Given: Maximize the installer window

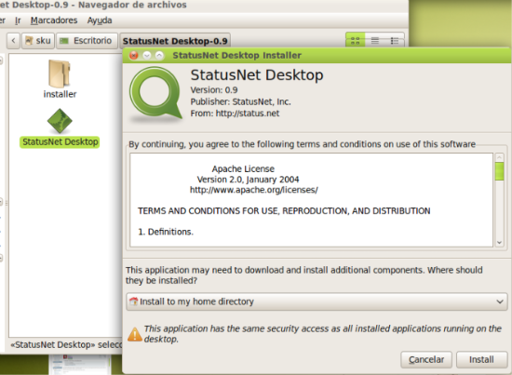Looking at the screenshot, I should click(x=159, y=55).
